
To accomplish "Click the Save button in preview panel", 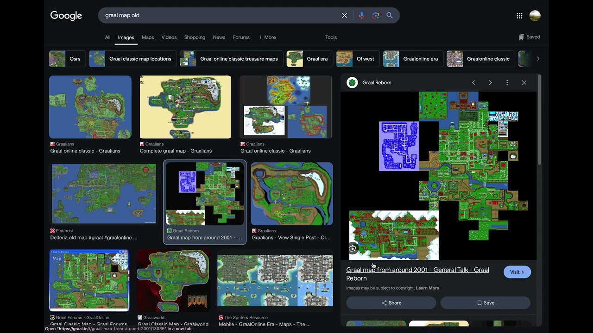I will 485,303.
